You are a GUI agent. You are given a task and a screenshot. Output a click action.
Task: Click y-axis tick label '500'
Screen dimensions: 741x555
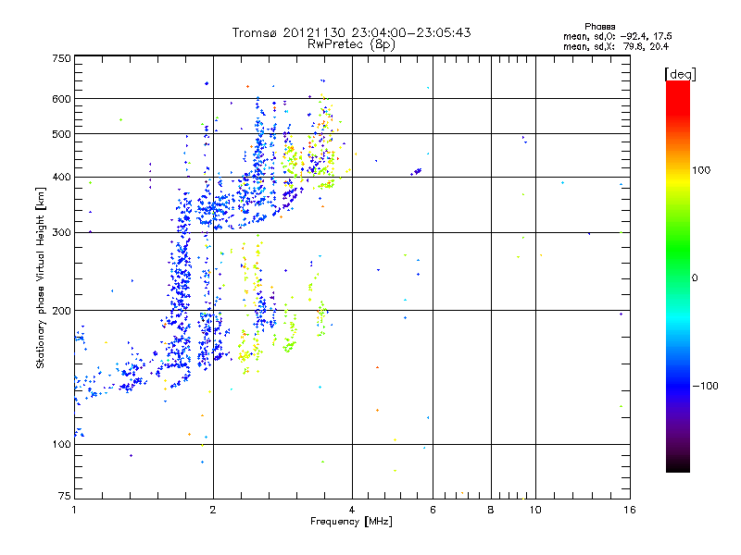(x=61, y=134)
